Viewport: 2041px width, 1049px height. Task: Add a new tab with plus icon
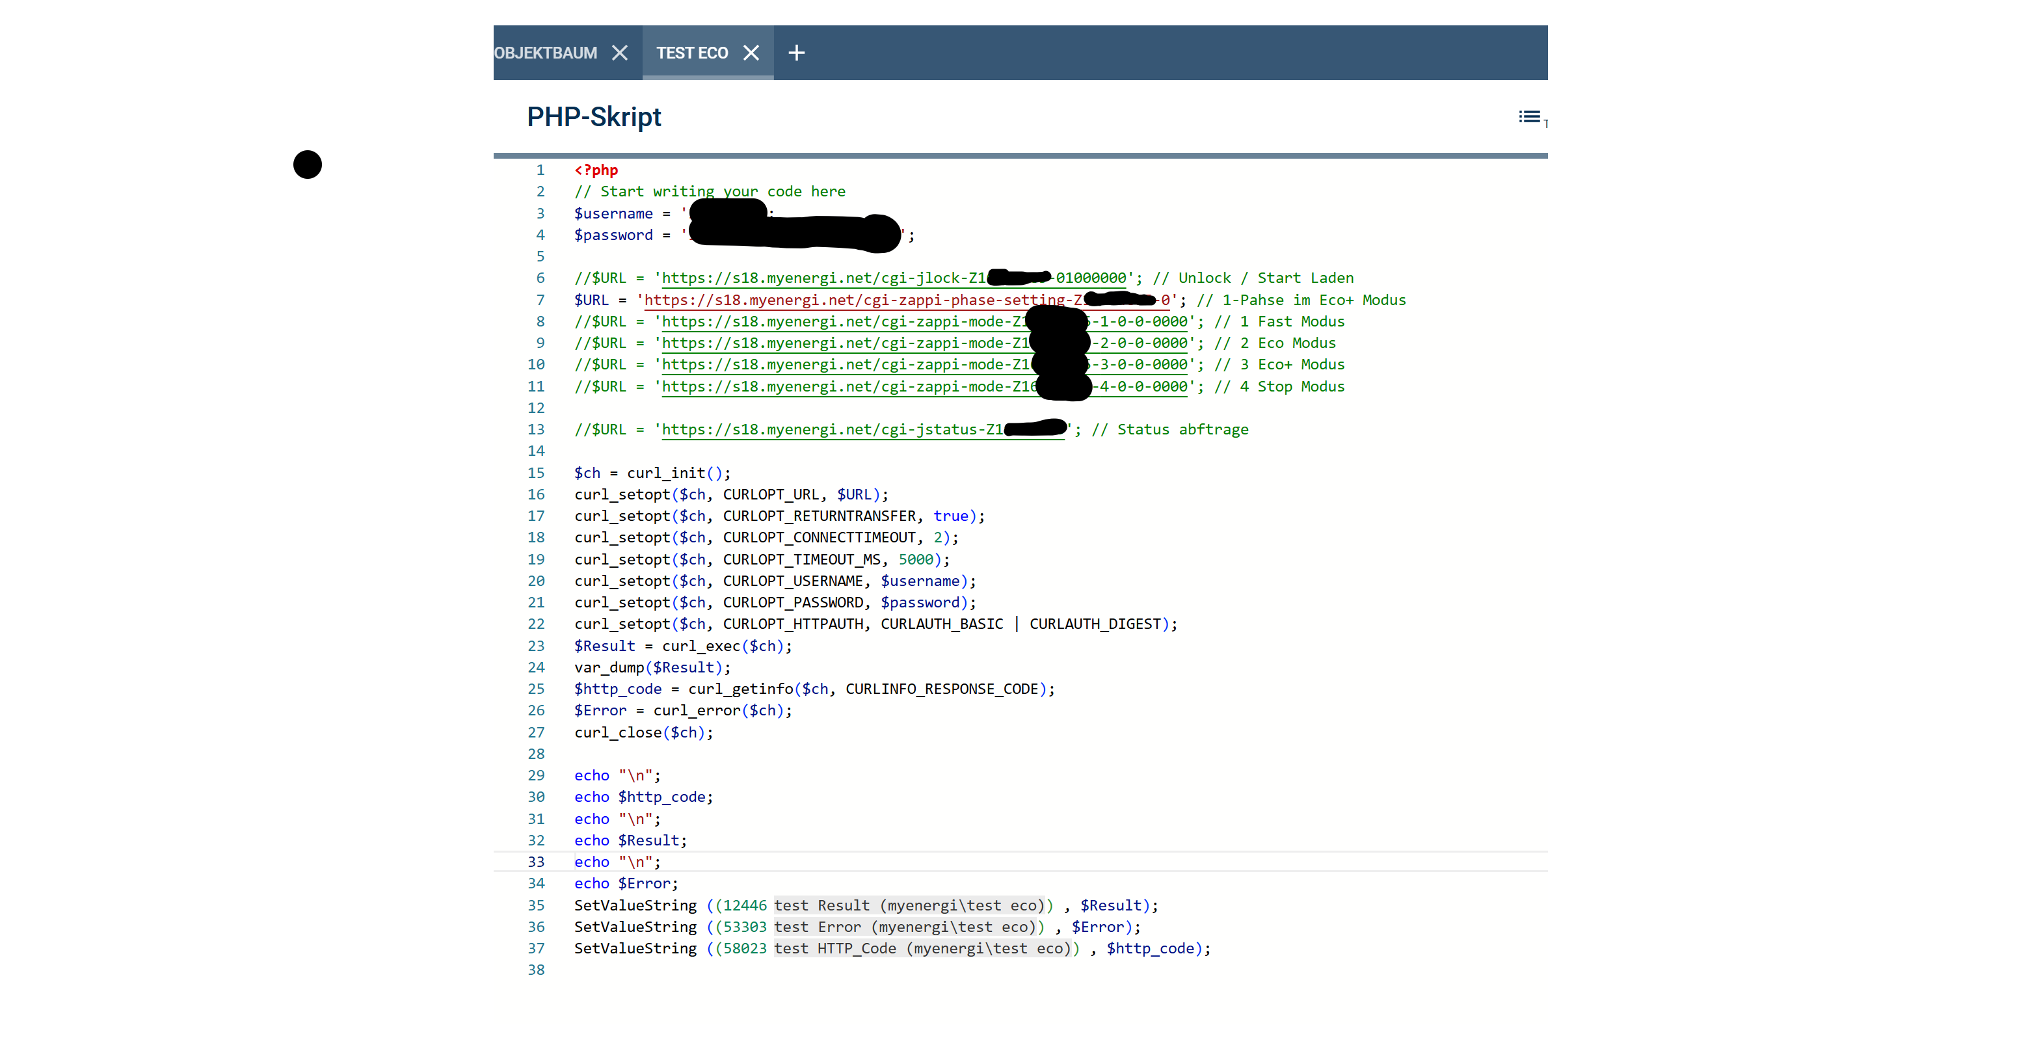point(796,53)
